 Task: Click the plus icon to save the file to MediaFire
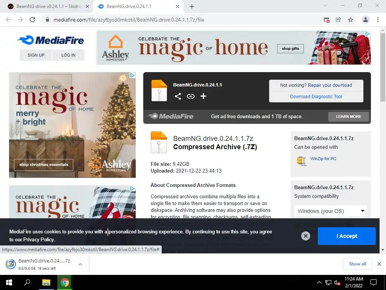[x=203, y=96]
